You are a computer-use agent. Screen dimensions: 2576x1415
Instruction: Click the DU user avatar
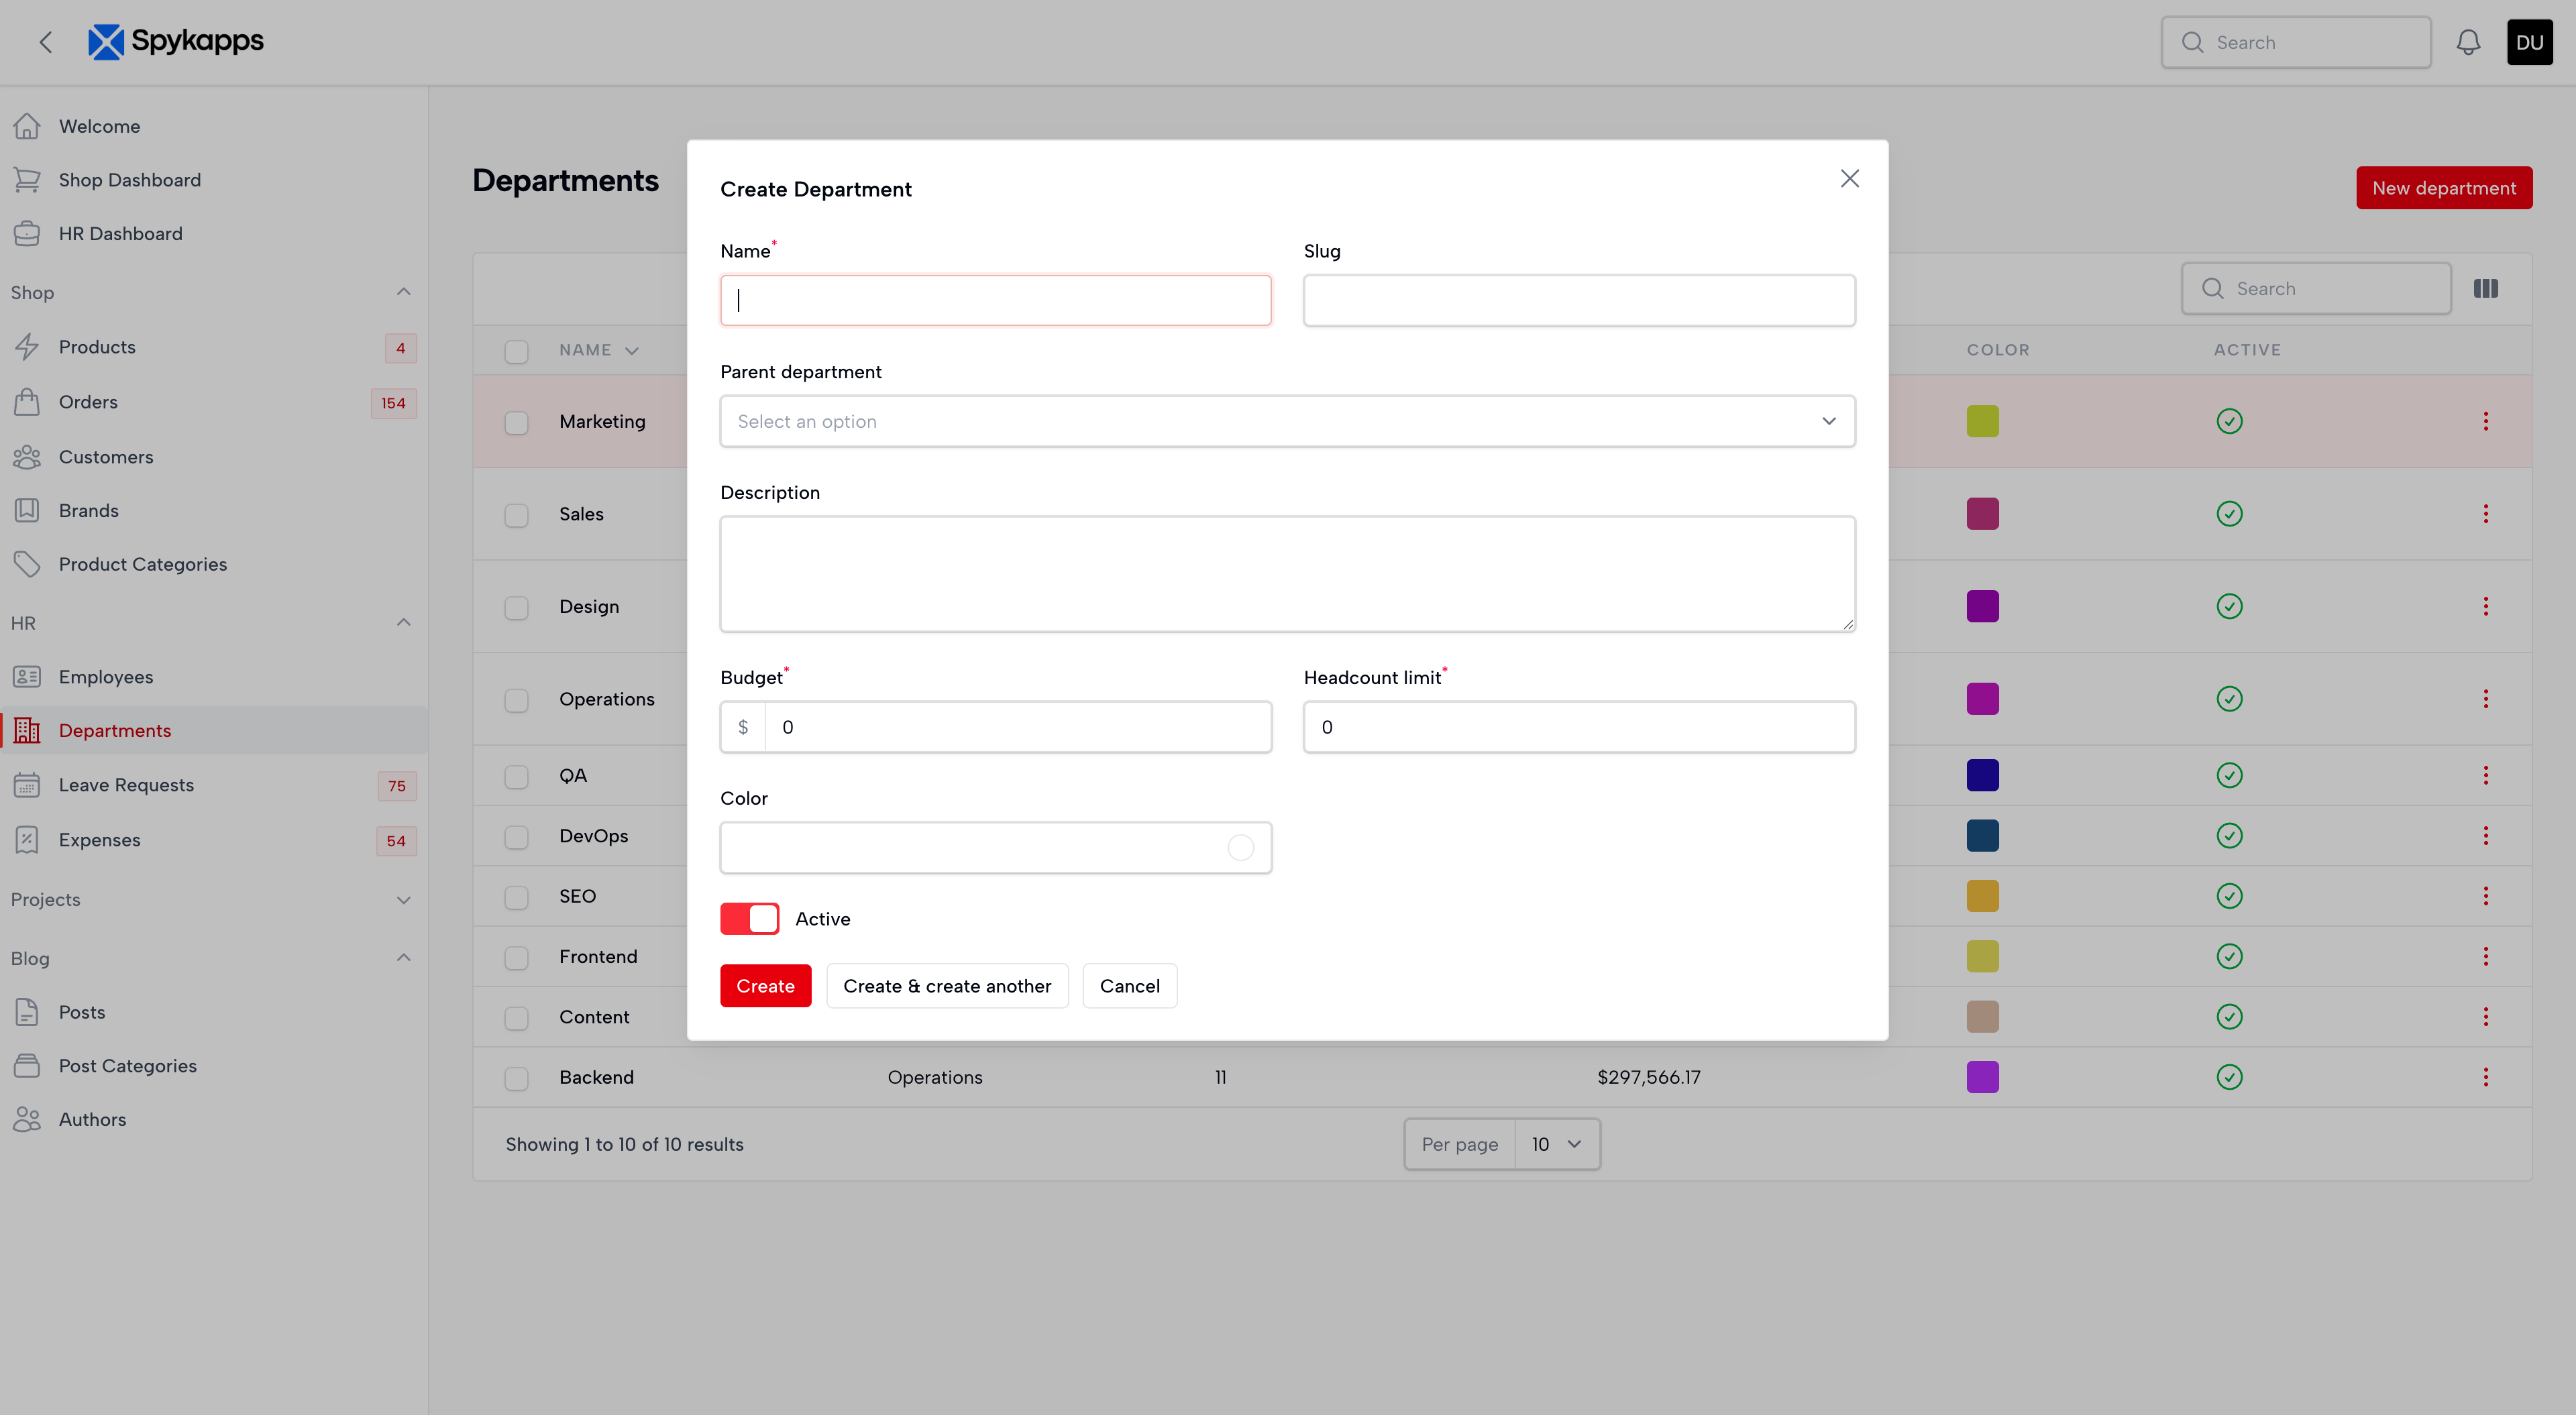tap(2529, 42)
